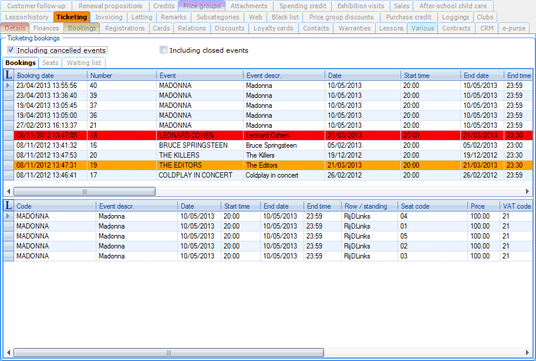Go to the Registrations tab
Image resolution: width=536 pixels, height=361 pixels.
(x=124, y=28)
